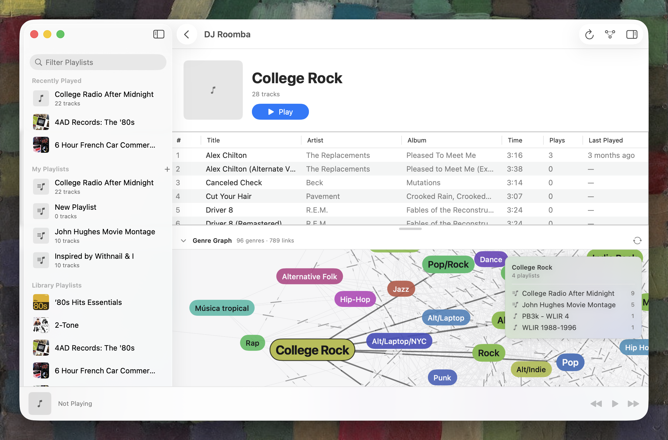Toggle the right inspector panel
This screenshot has height=440, width=668.
(632, 34)
